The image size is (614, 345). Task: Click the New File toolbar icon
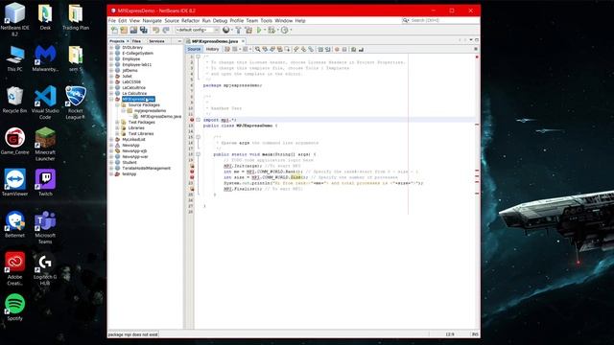tap(114, 30)
